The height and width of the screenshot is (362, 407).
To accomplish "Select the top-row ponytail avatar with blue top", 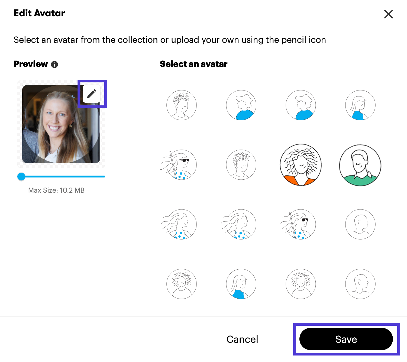I will point(360,105).
